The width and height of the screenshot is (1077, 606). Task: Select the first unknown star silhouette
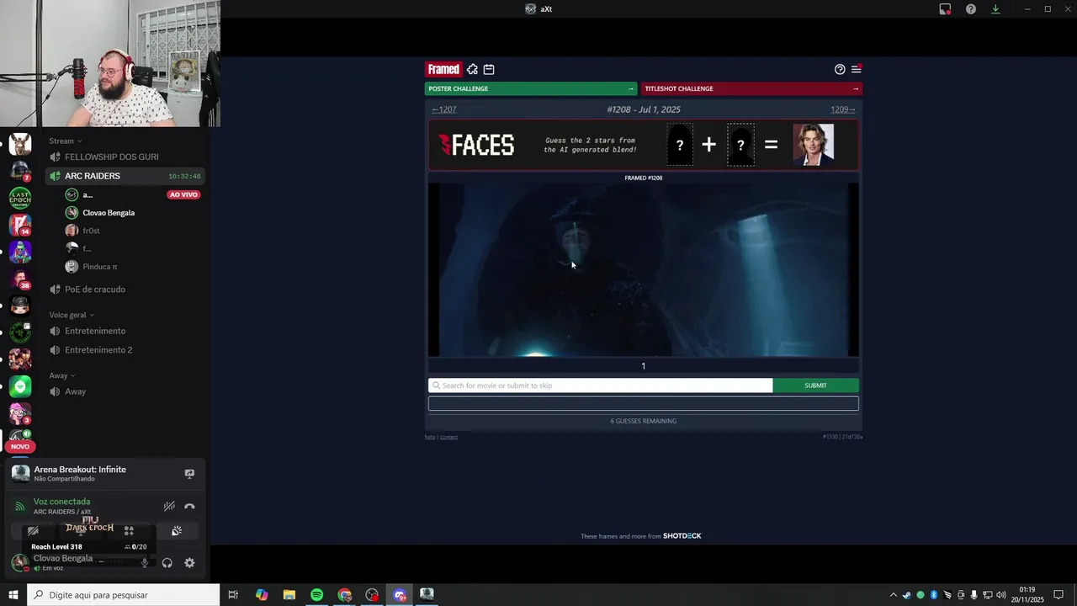click(x=680, y=145)
